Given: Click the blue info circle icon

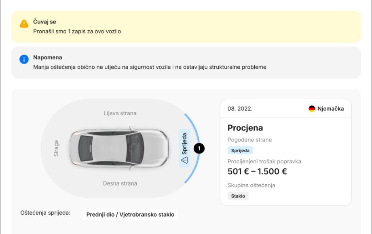Looking at the screenshot, I should (x=24, y=60).
